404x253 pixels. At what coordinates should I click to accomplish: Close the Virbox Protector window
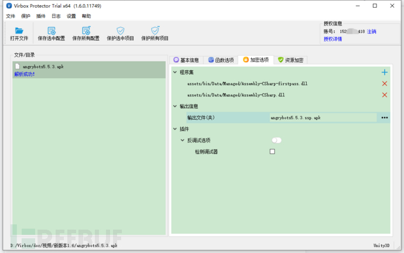392,6
